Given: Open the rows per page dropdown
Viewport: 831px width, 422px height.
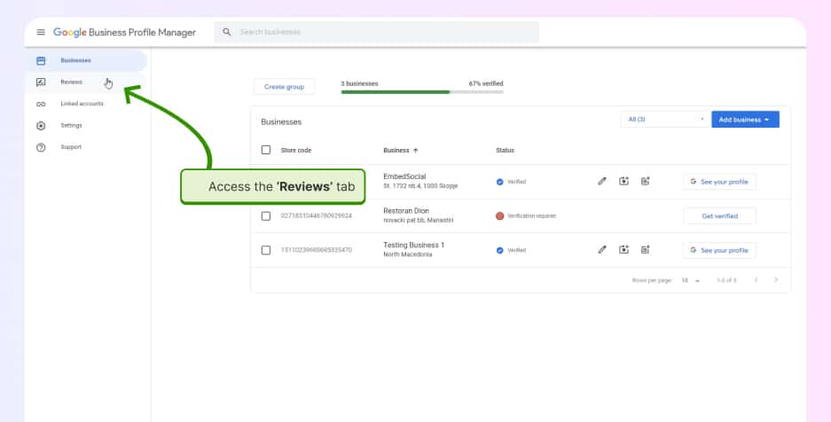Looking at the screenshot, I should (690, 280).
